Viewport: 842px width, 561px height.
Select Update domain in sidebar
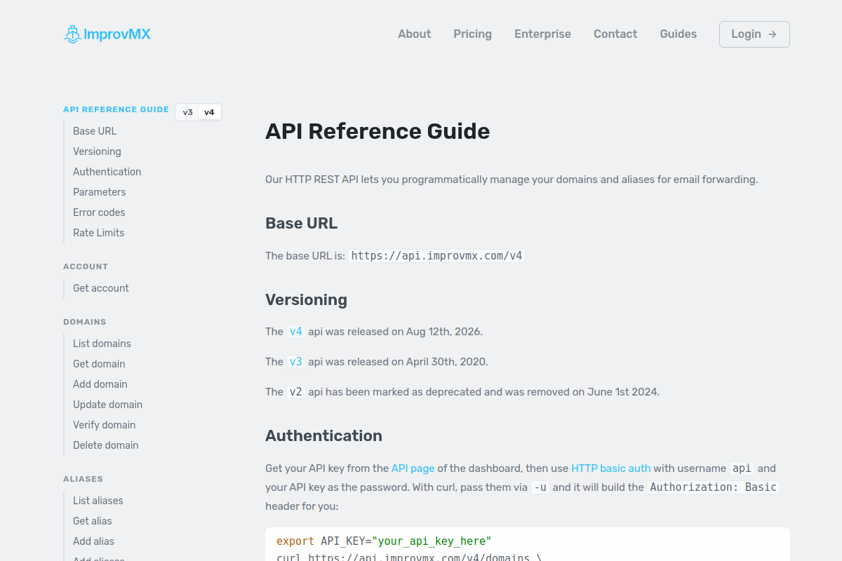point(107,405)
